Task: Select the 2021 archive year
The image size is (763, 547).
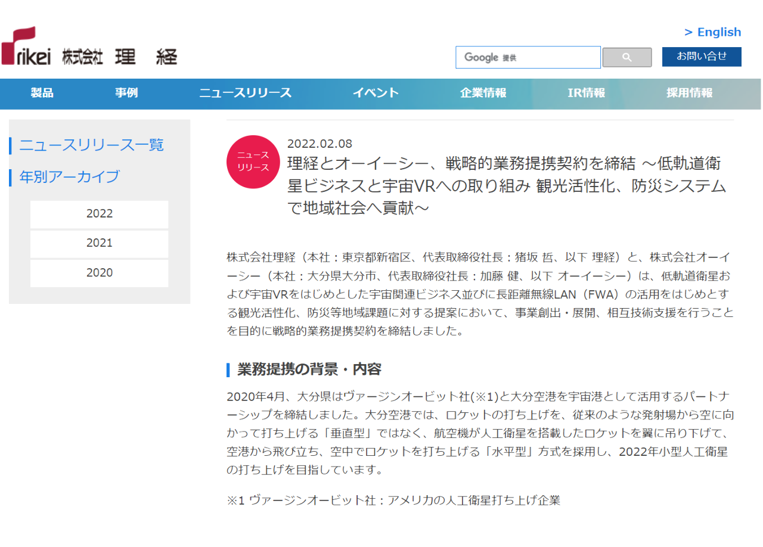Action: (99, 243)
